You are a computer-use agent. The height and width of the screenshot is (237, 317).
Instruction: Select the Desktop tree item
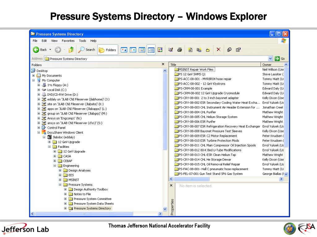coord(42,71)
